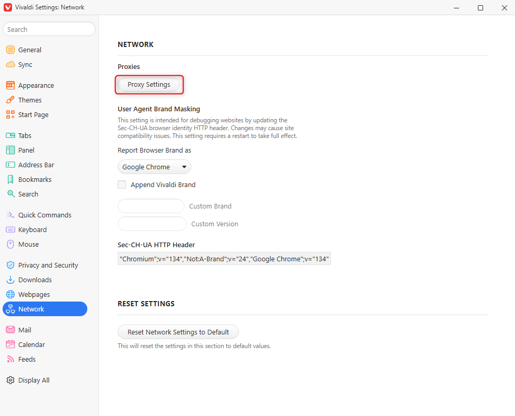Screen dimensions: 515x416
Task: Focus the settings Search field
Action: tap(49, 29)
